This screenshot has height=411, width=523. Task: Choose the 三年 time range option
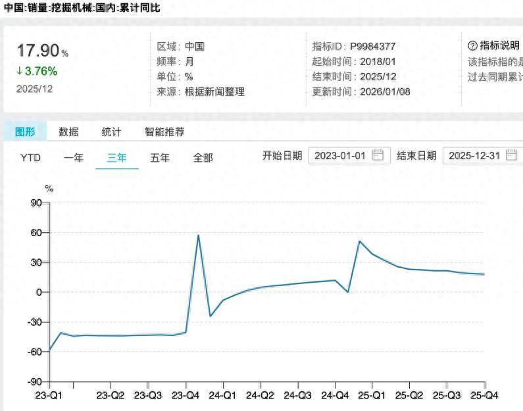tap(117, 158)
